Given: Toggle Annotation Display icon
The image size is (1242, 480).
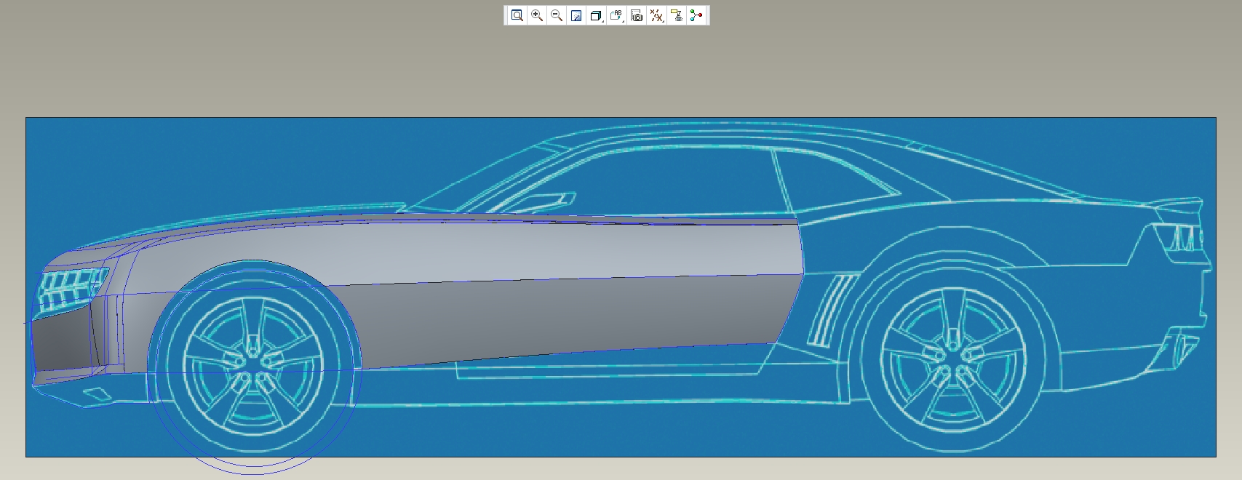Looking at the screenshot, I should coord(677,15).
